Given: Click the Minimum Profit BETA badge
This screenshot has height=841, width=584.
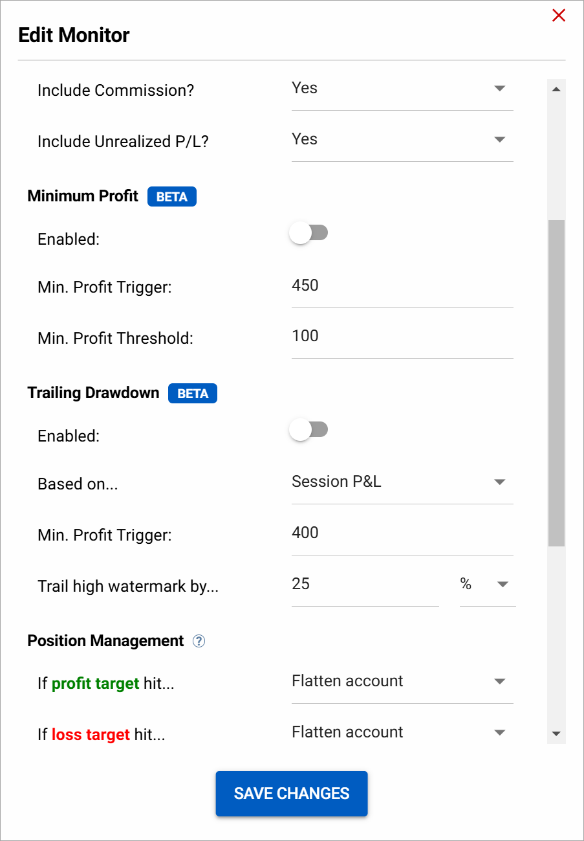Looking at the screenshot, I should pyautogui.click(x=172, y=196).
